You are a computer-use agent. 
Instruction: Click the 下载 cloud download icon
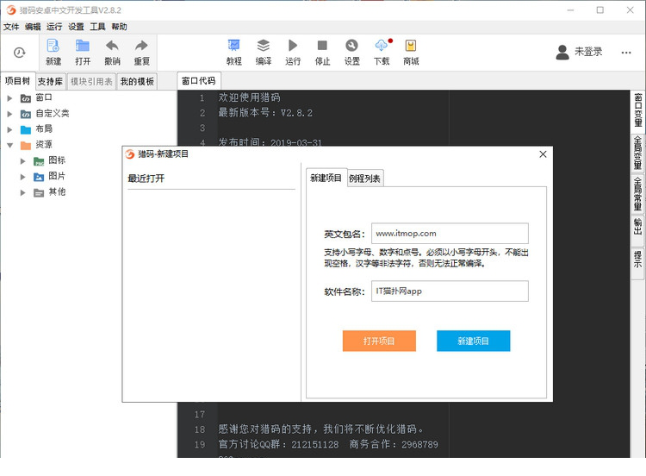point(382,47)
